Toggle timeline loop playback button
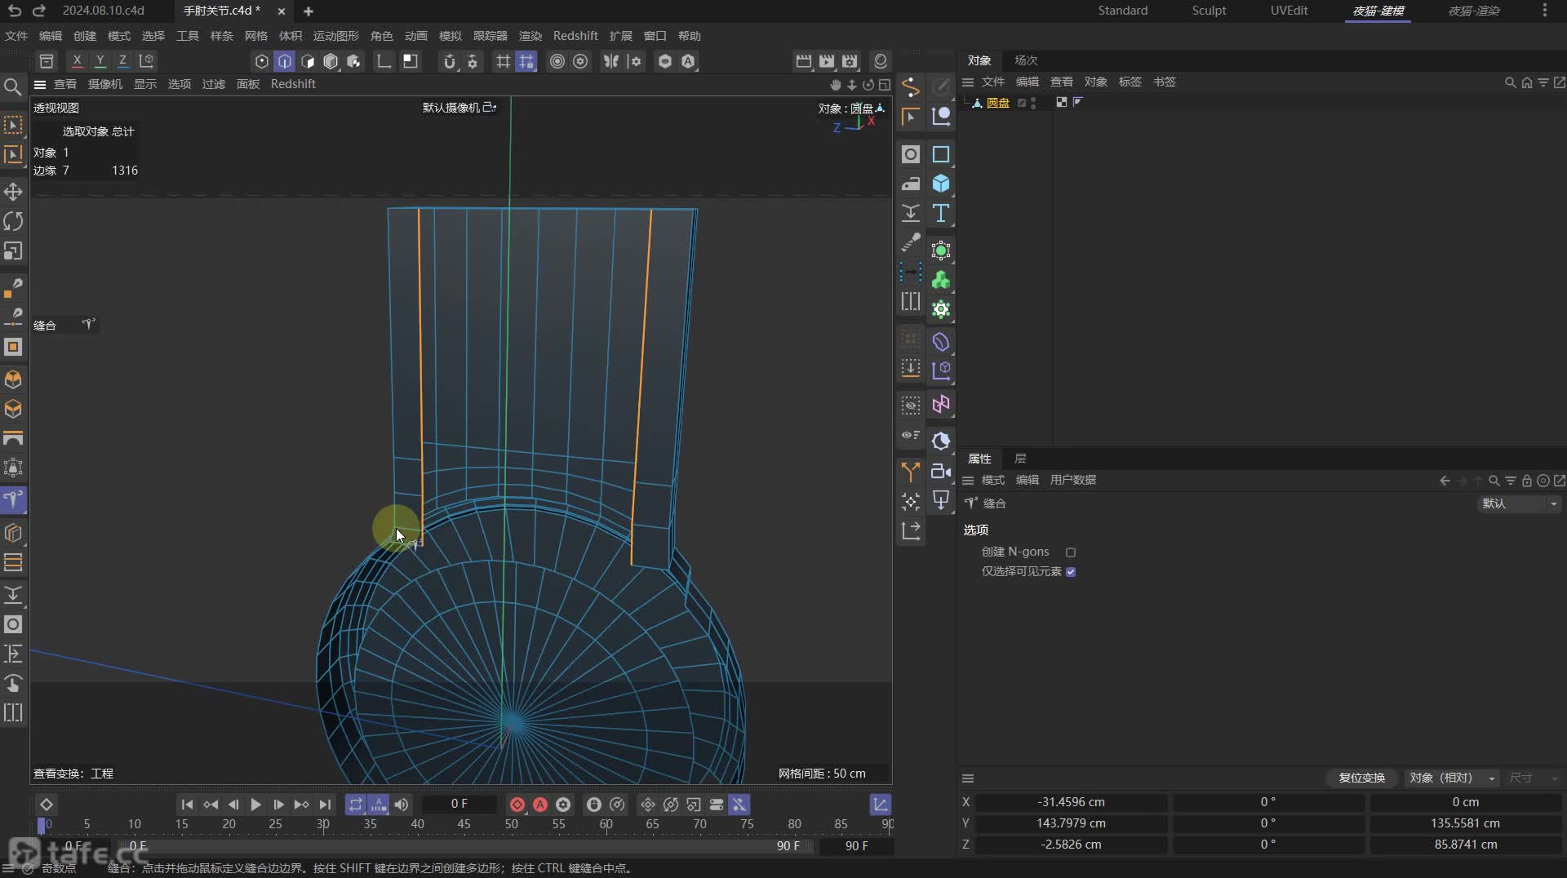This screenshot has width=1567, height=878. pyautogui.click(x=356, y=805)
